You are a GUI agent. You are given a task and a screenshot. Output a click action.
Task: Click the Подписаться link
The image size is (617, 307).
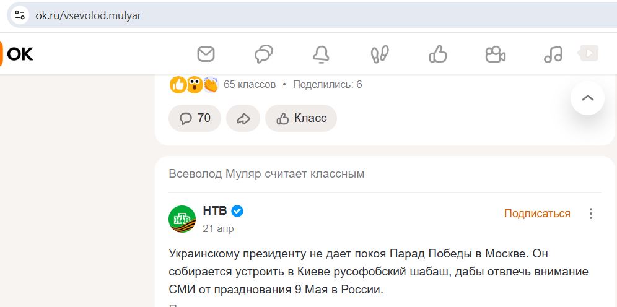537,214
